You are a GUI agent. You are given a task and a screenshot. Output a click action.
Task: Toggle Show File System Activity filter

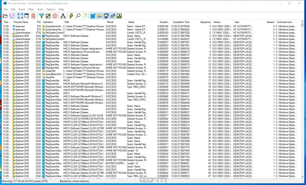[99, 16]
